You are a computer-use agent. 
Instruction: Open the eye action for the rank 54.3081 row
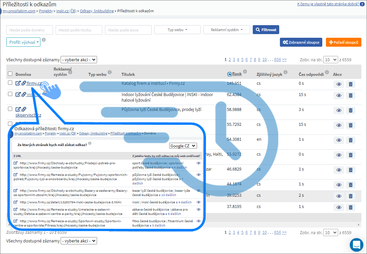point(339,140)
